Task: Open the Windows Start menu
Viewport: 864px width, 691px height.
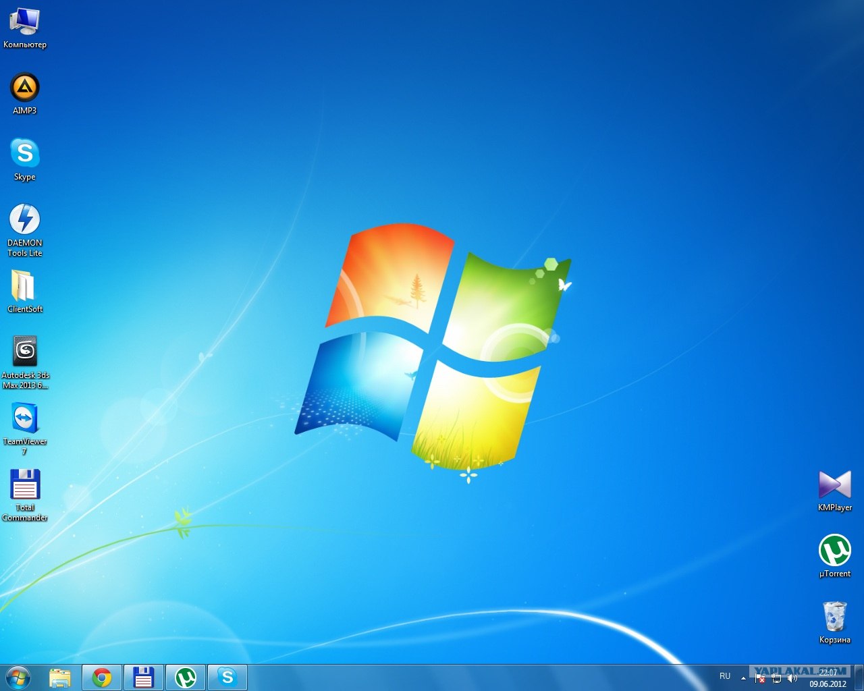Action: point(18,678)
